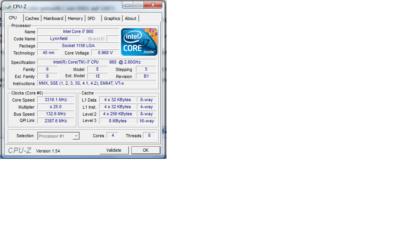Screen dimensions: 395x247
Task: Click the Intel Core i7 logo image
Action: [x=140, y=42]
